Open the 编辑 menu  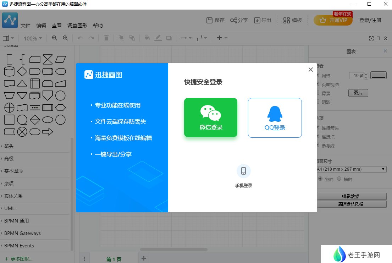tap(41, 26)
